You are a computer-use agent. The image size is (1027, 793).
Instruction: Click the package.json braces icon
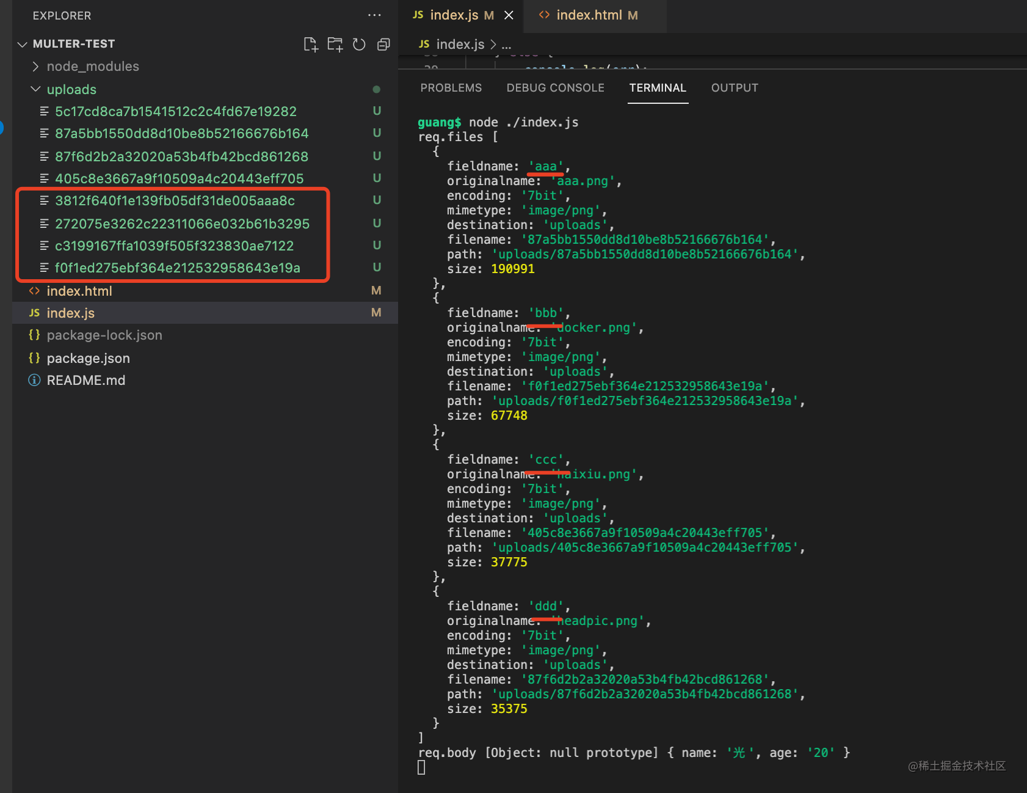point(35,358)
